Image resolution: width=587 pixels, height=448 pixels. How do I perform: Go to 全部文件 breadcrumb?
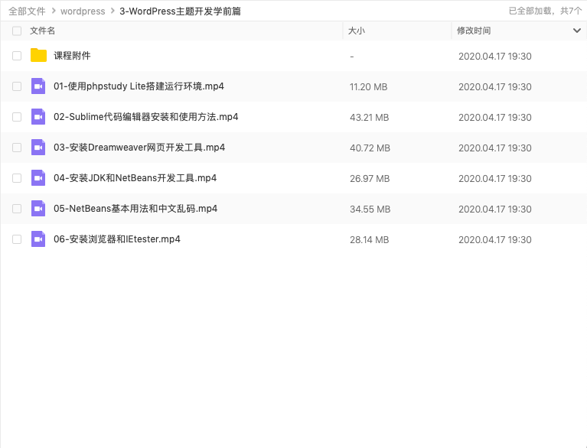click(x=27, y=11)
